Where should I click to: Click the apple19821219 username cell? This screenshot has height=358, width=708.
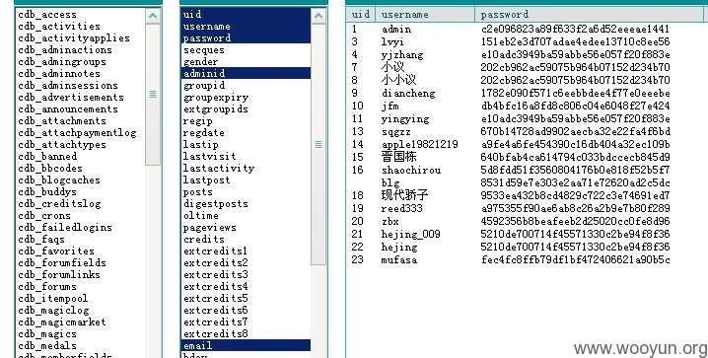[x=420, y=144]
